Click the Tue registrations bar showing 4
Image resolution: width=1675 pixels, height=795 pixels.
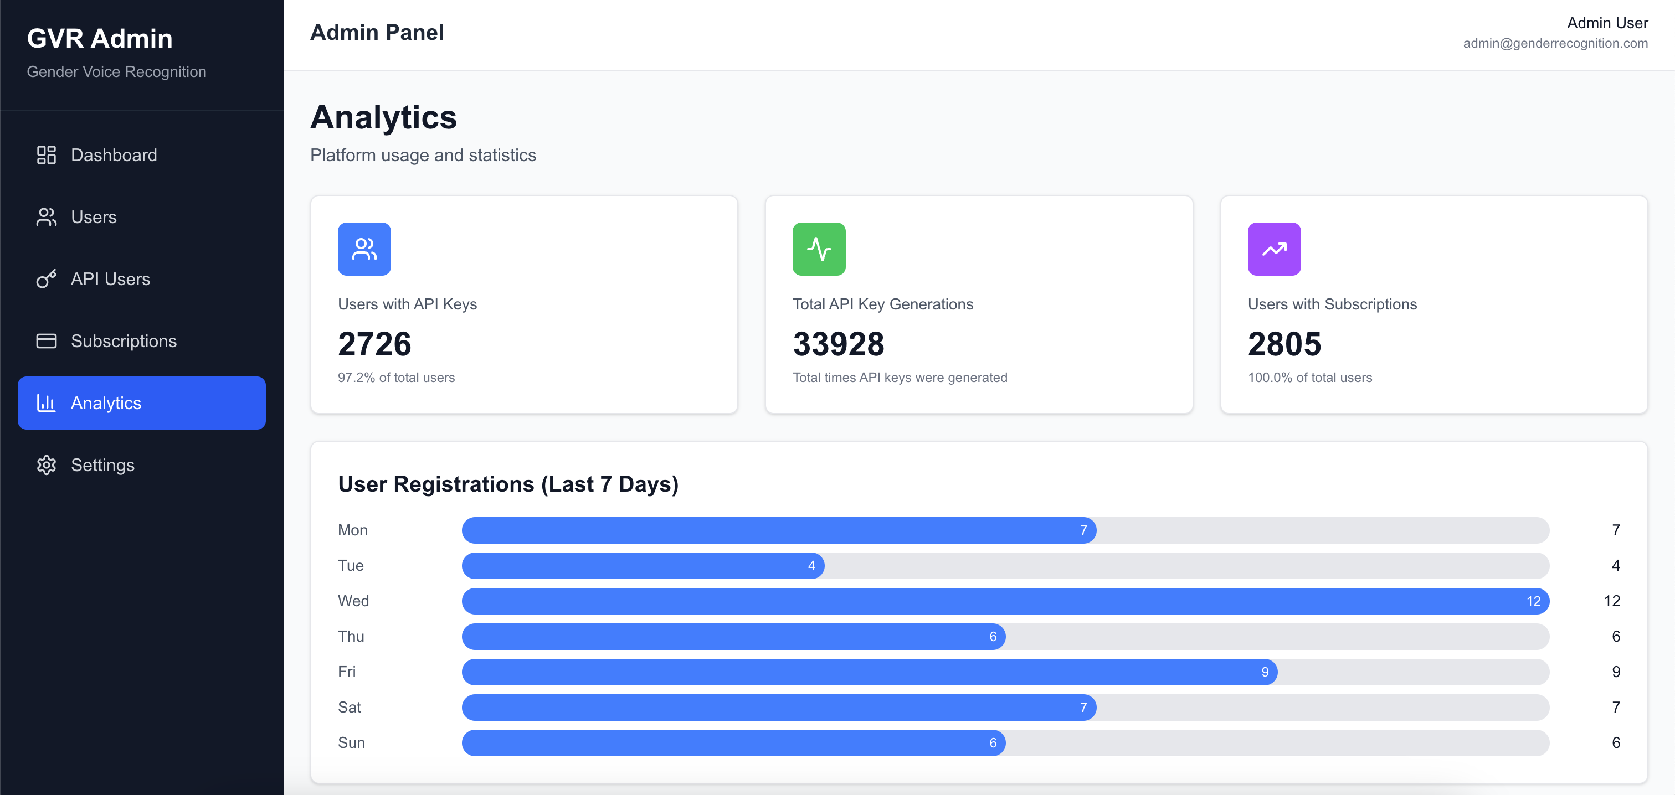tap(643, 566)
